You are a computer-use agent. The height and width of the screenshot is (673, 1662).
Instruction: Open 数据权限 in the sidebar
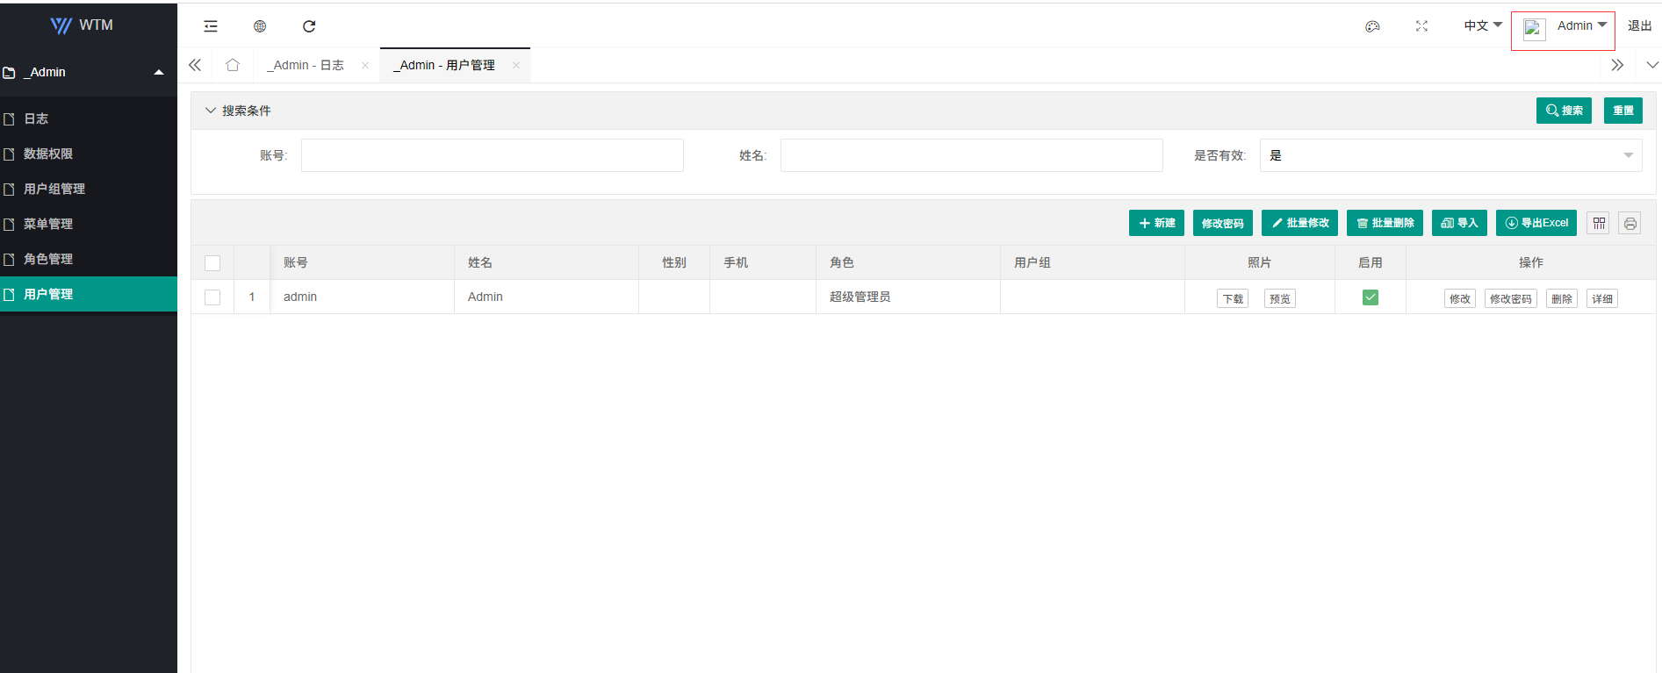pos(89,154)
